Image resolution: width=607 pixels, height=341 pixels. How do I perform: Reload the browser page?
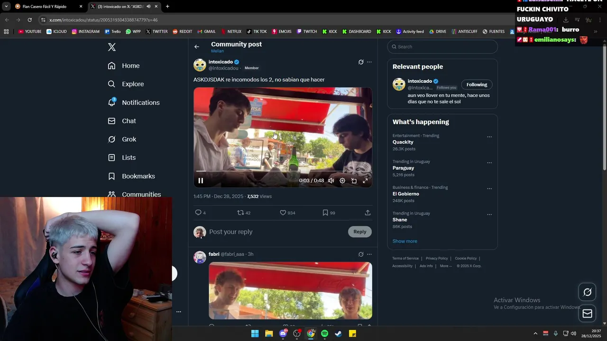[29, 20]
